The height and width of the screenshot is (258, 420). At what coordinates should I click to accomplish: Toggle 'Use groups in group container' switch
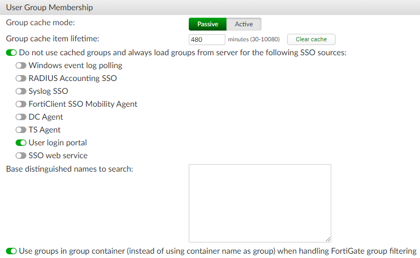pos(11,250)
